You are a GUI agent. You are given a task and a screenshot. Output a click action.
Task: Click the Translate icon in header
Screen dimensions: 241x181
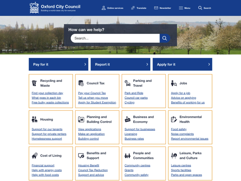click(133, 8)
